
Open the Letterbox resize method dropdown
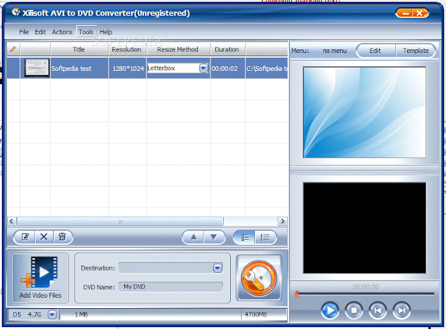(x=203, y=68)
